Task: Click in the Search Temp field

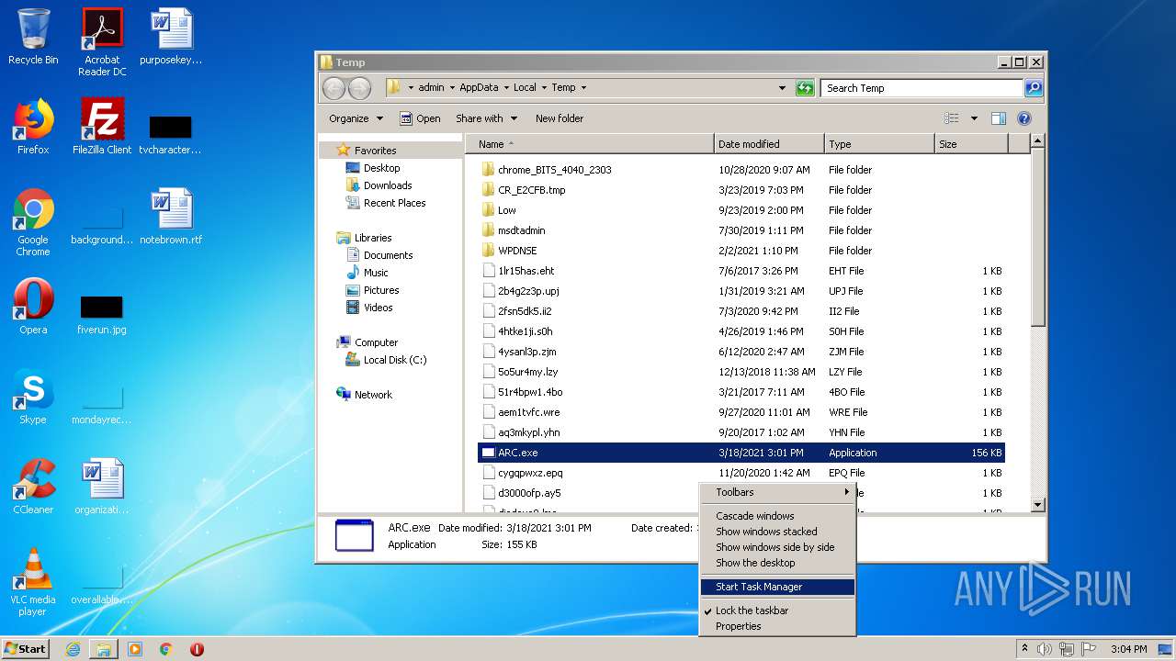Action: pyautogui.click(x=922, y=88)
